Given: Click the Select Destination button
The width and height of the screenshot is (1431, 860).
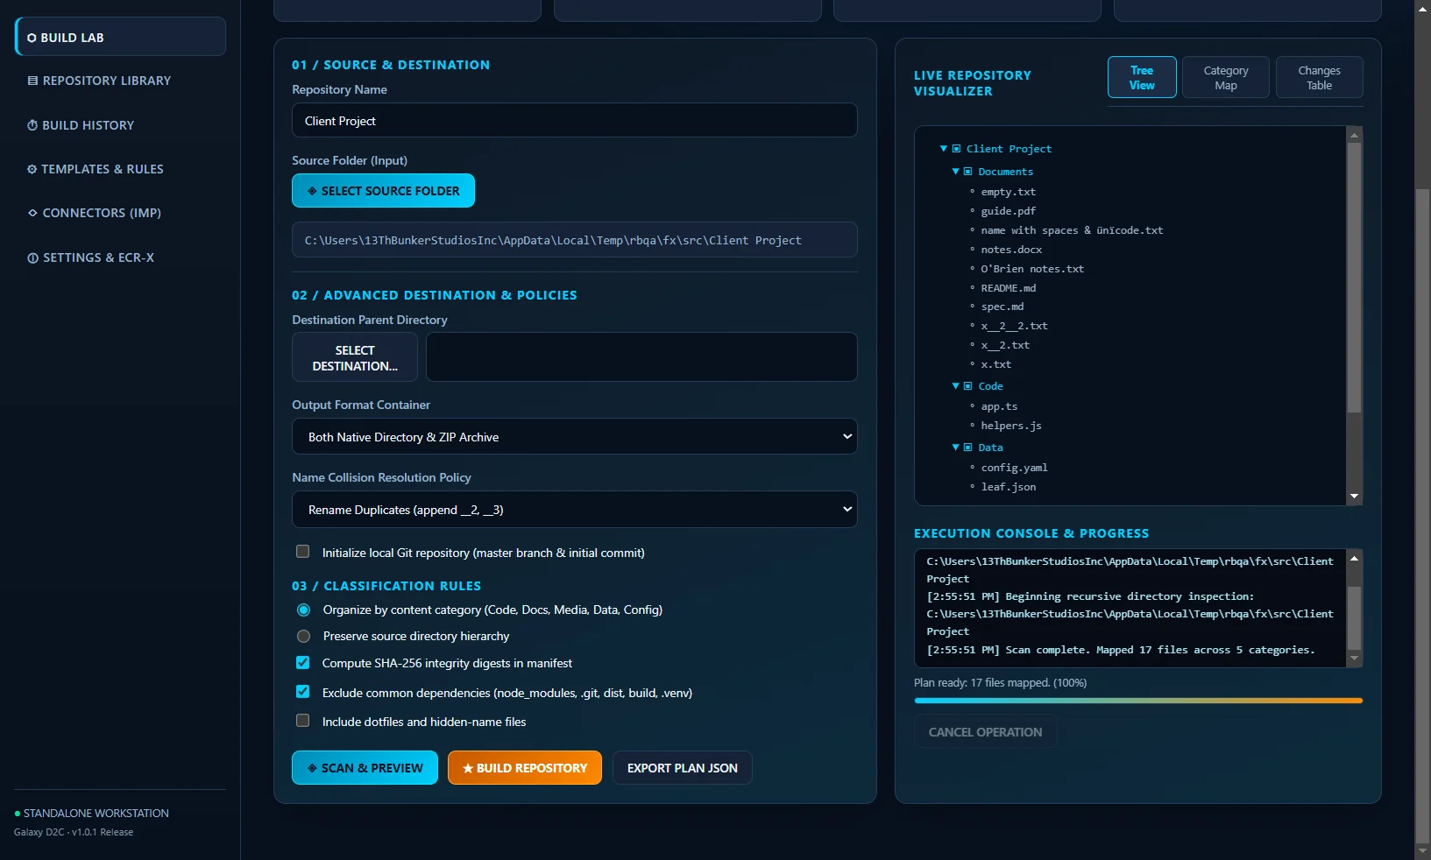Looking at the screenshot, I should point(355,357).
